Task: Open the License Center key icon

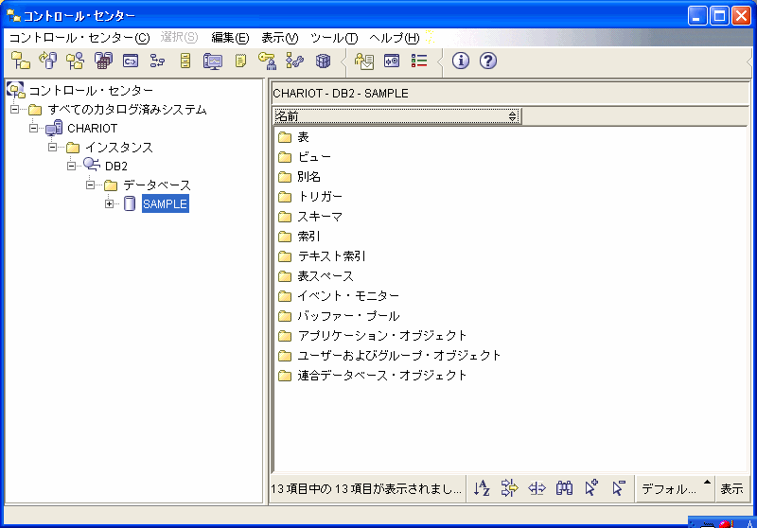Action: coord(267,61)
